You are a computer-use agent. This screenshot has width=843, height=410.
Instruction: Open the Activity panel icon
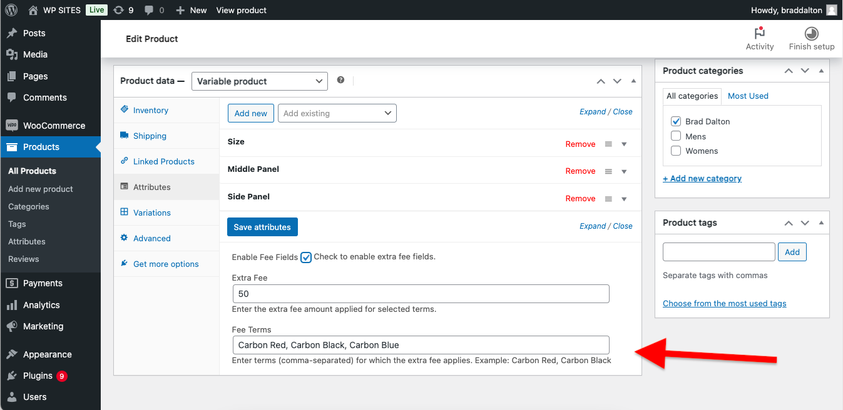point(759,34)
